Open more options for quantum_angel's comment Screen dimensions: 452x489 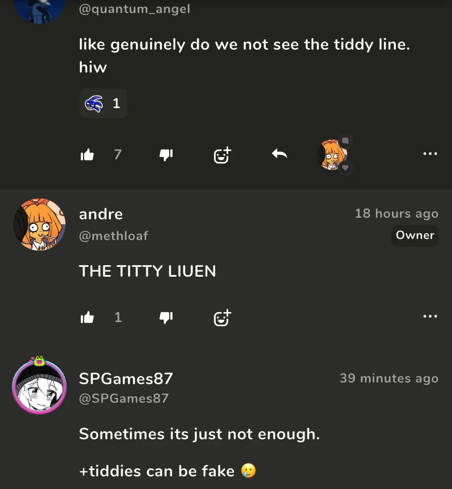[x=430, y=153]
